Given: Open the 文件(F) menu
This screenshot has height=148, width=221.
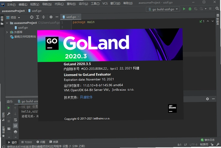Looking at the screenshot, I should [11, 5].
